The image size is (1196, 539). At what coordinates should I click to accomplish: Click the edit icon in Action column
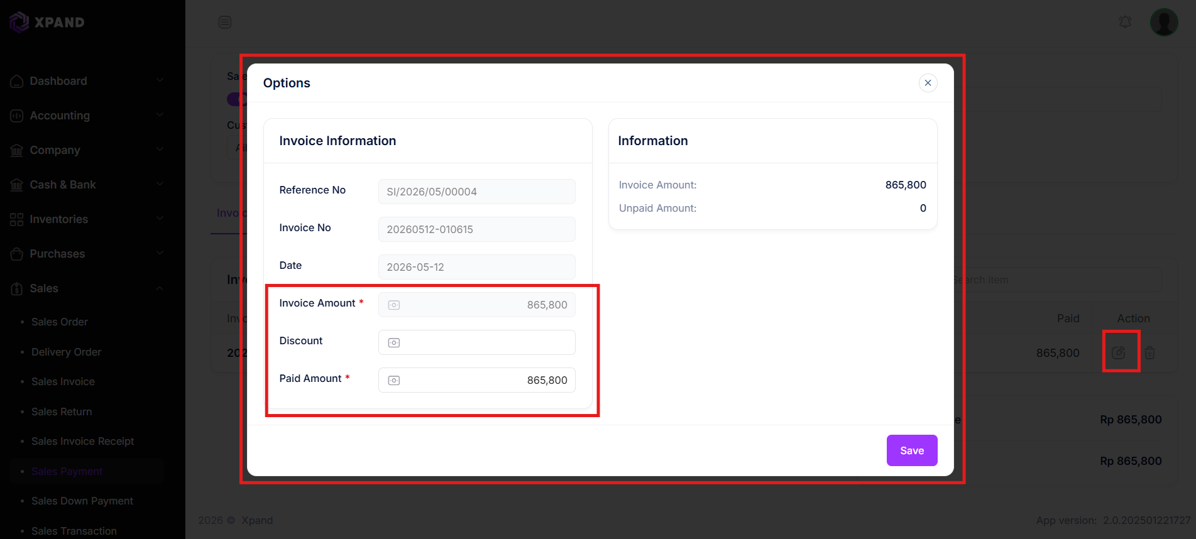pyautogui.click(x=1119, y=353)
